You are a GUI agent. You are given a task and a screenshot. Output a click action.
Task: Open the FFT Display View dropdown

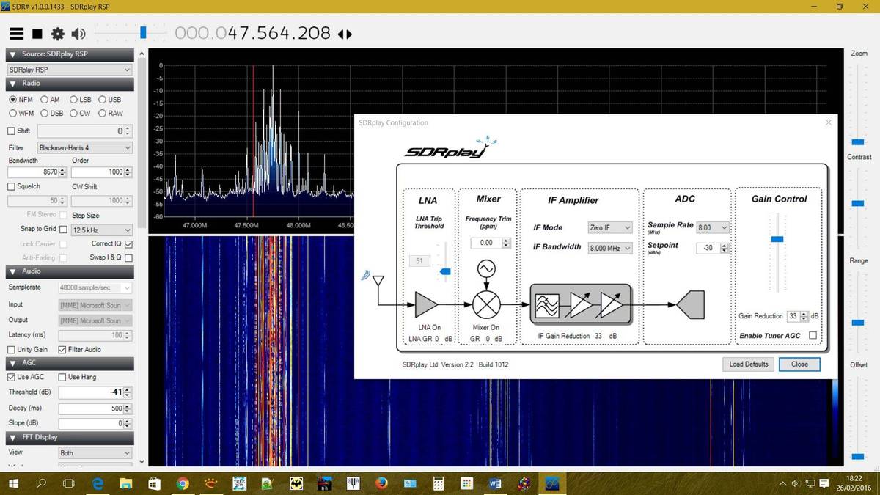coord(95,452)
